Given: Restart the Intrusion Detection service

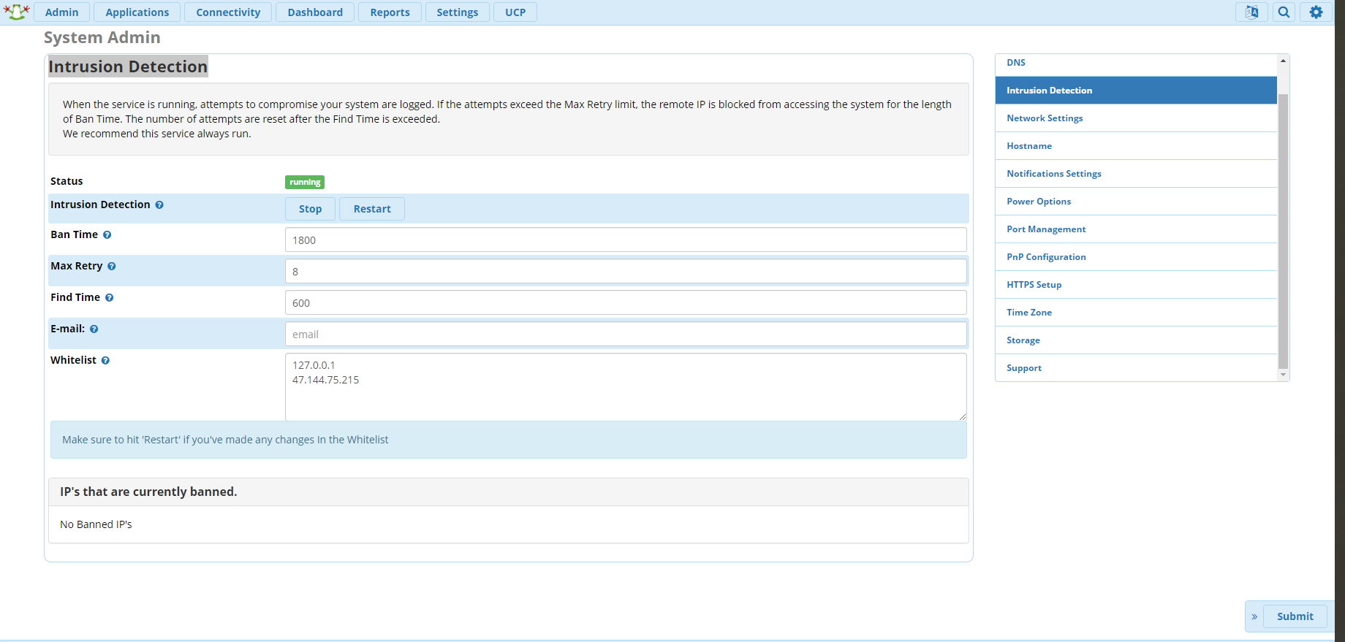Looking at the screenshot, I should click(372, 209).
